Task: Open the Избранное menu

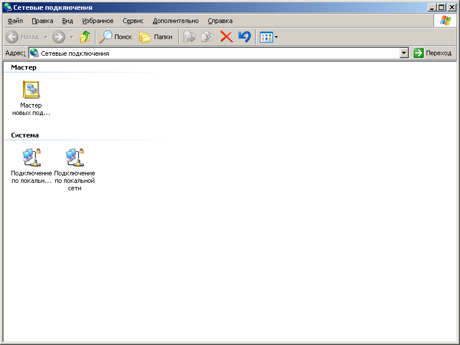Action: [98, 21]
